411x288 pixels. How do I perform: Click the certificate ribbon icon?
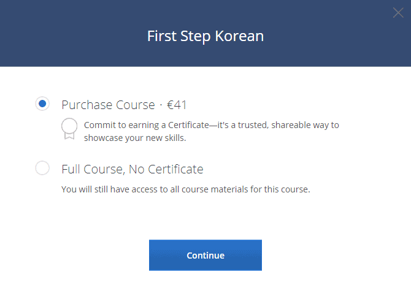click(69, 129)
